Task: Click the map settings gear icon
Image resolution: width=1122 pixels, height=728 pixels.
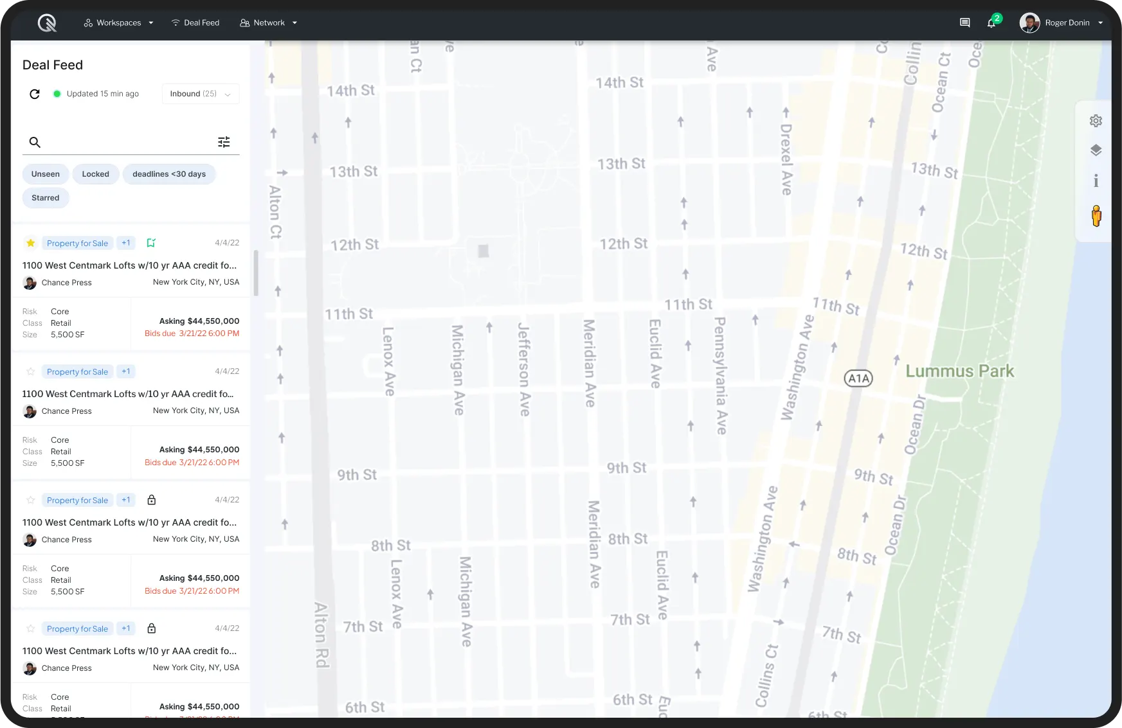Action: 1096,121
